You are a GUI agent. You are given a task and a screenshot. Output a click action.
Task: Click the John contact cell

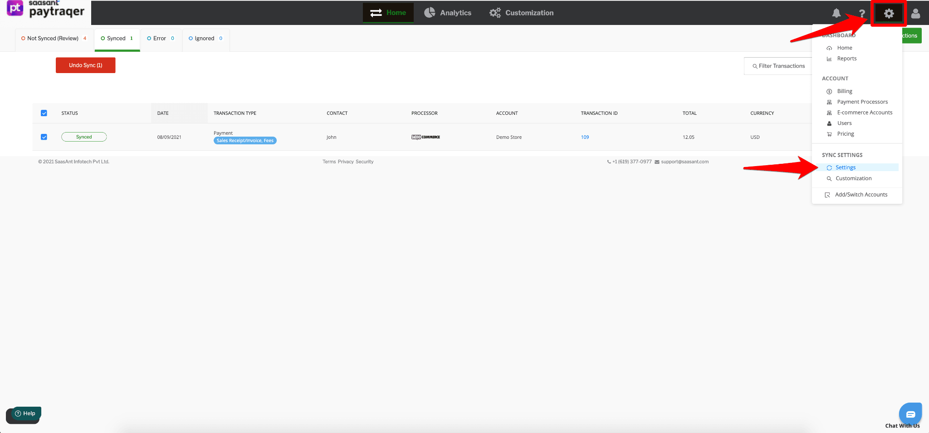pos(332,137)
